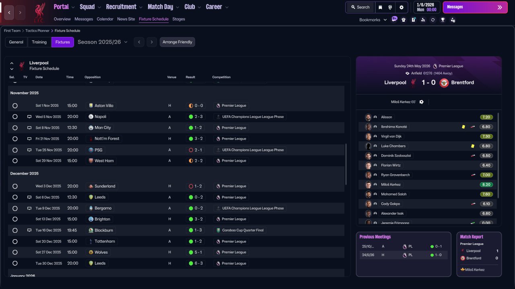The width and height of the screenshot is (515, 289).
Task: Switch to the General tab
Action: tap(16, 42)
